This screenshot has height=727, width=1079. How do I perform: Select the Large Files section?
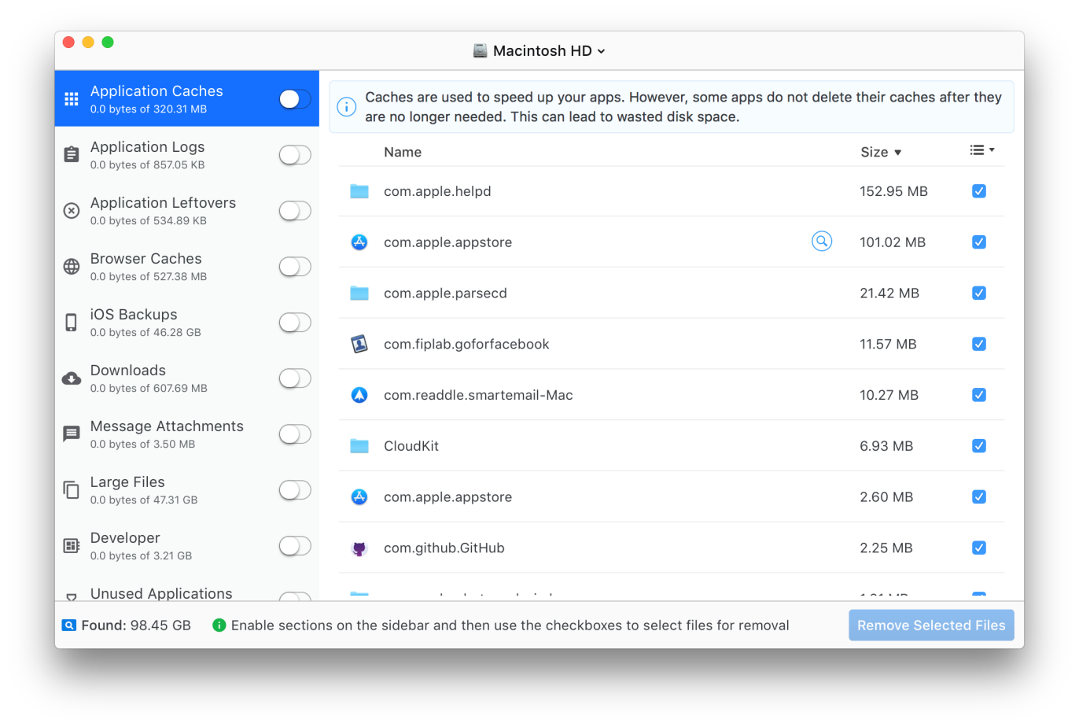tap(187, 490)
